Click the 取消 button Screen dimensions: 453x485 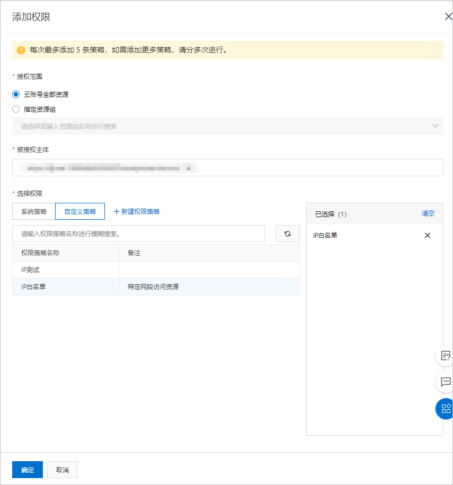click(x=62, y=470)
